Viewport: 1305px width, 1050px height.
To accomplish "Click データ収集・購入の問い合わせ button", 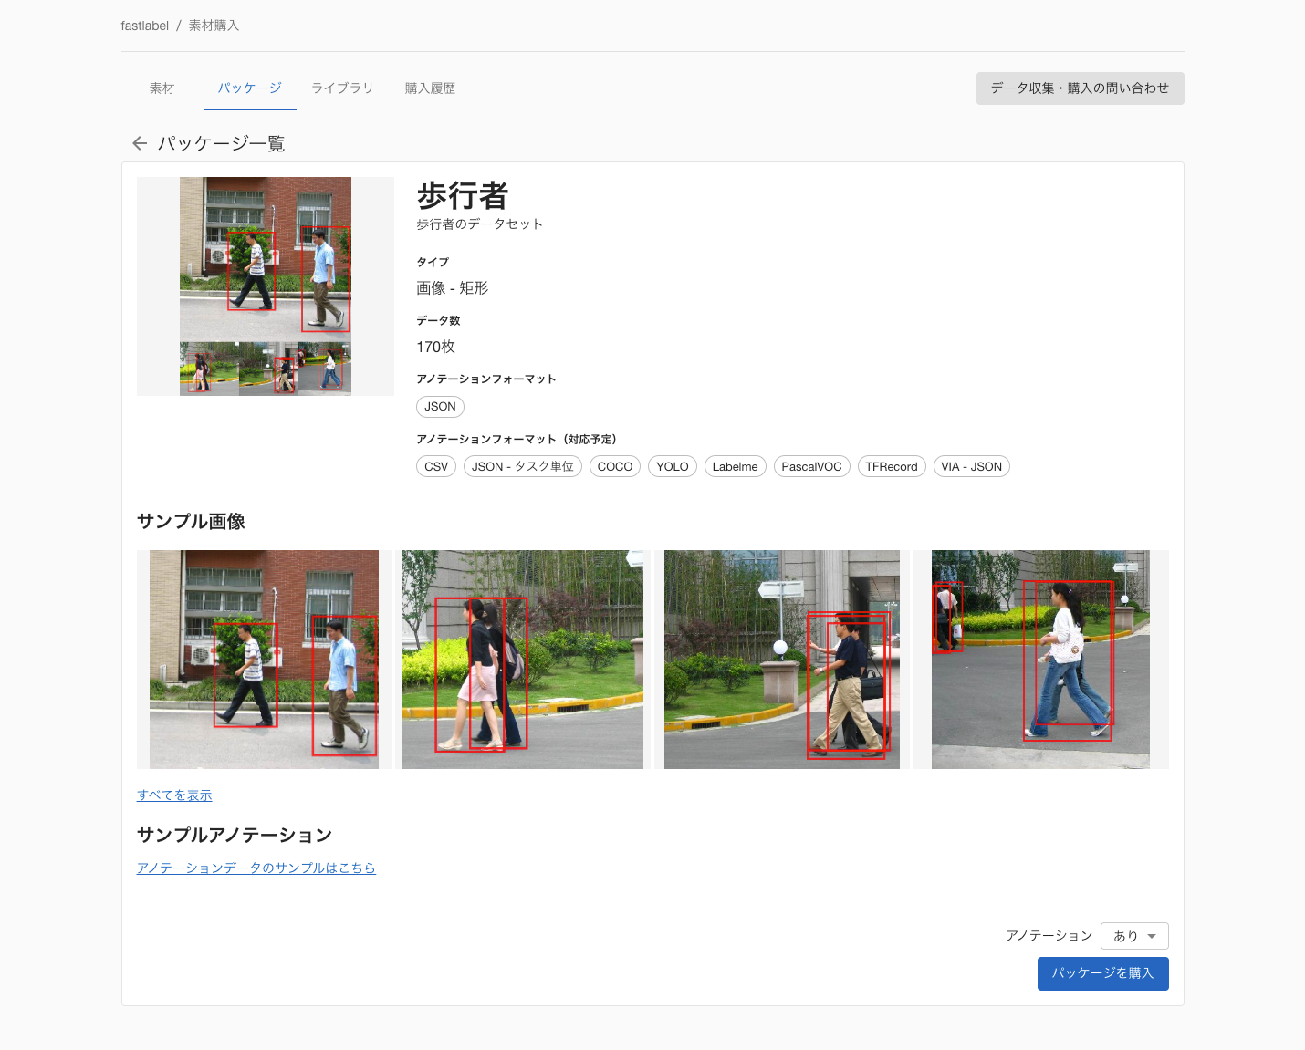I will [x=1080, y=88].
